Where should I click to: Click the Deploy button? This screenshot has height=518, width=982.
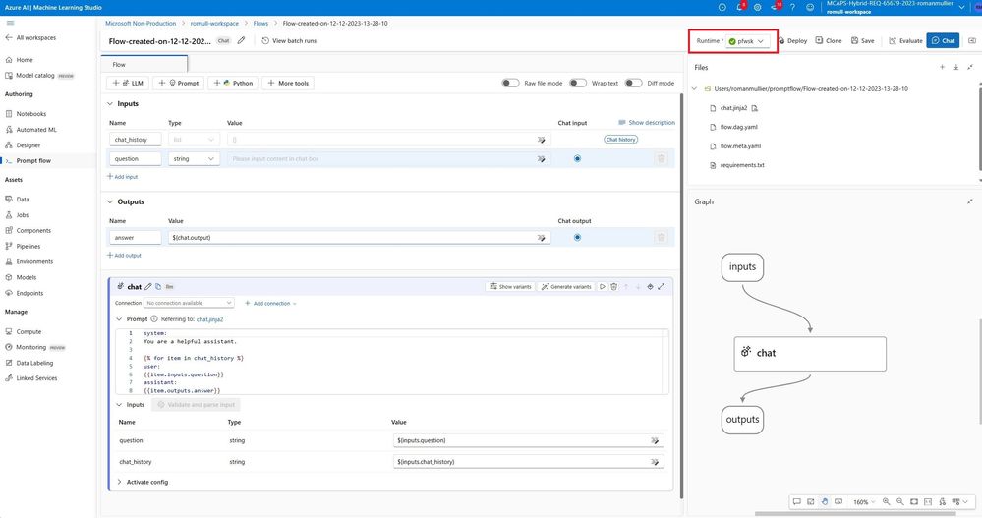(793, 40)
